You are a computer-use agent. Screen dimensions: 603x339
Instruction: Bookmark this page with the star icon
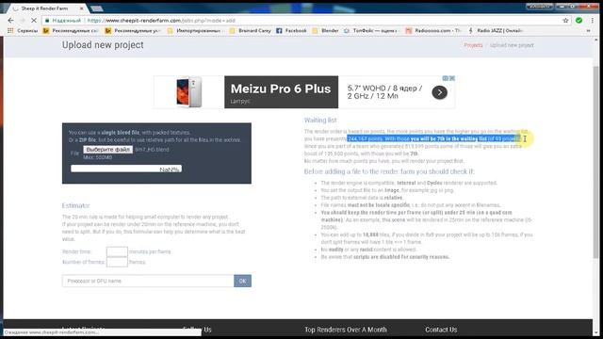click(x=565, y=21)
